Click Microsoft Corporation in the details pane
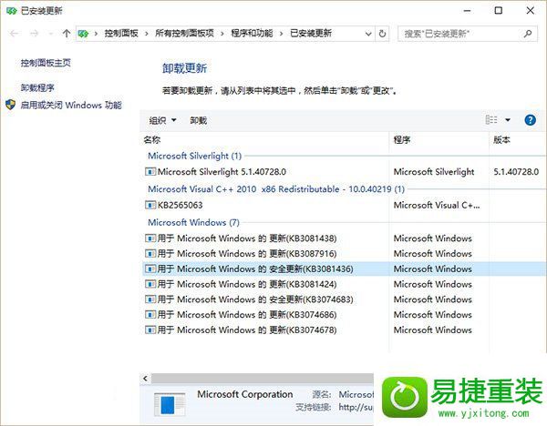This screenshot has width=547, height=426. tap(245, 394)
